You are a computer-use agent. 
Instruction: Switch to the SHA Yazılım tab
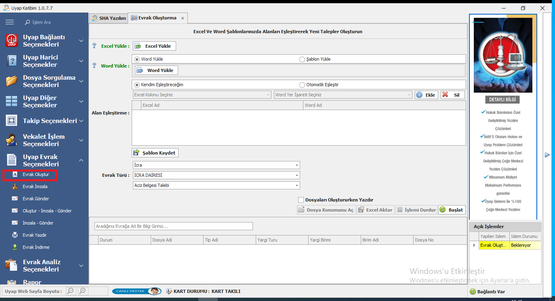tap(109, 18)
